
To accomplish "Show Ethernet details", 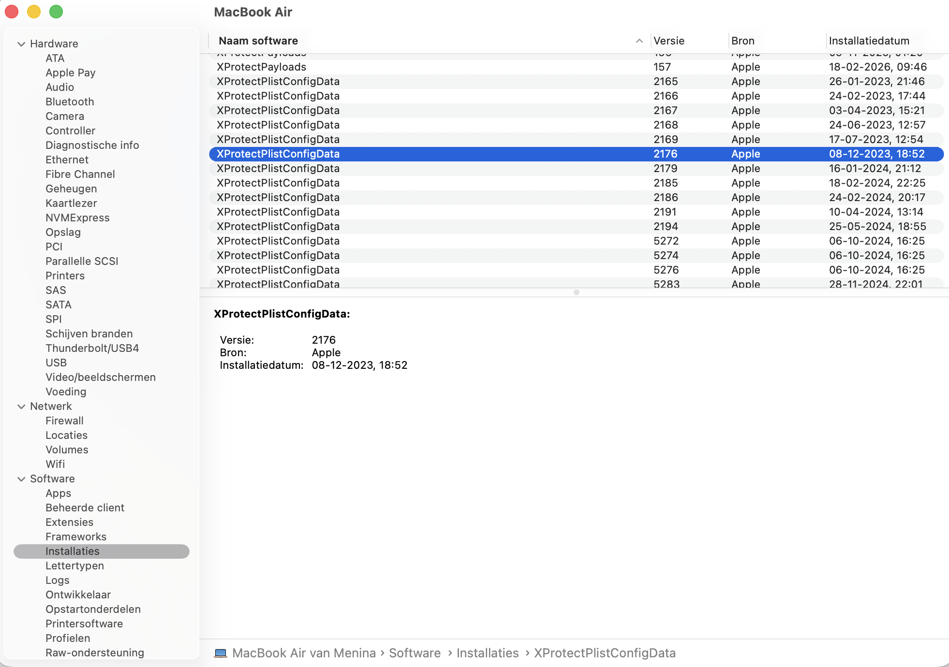I will [x=67, y=160].
